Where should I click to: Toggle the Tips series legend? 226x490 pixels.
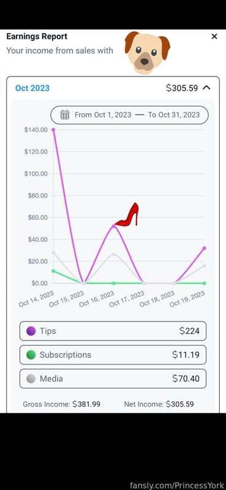(x=113, y=331)
